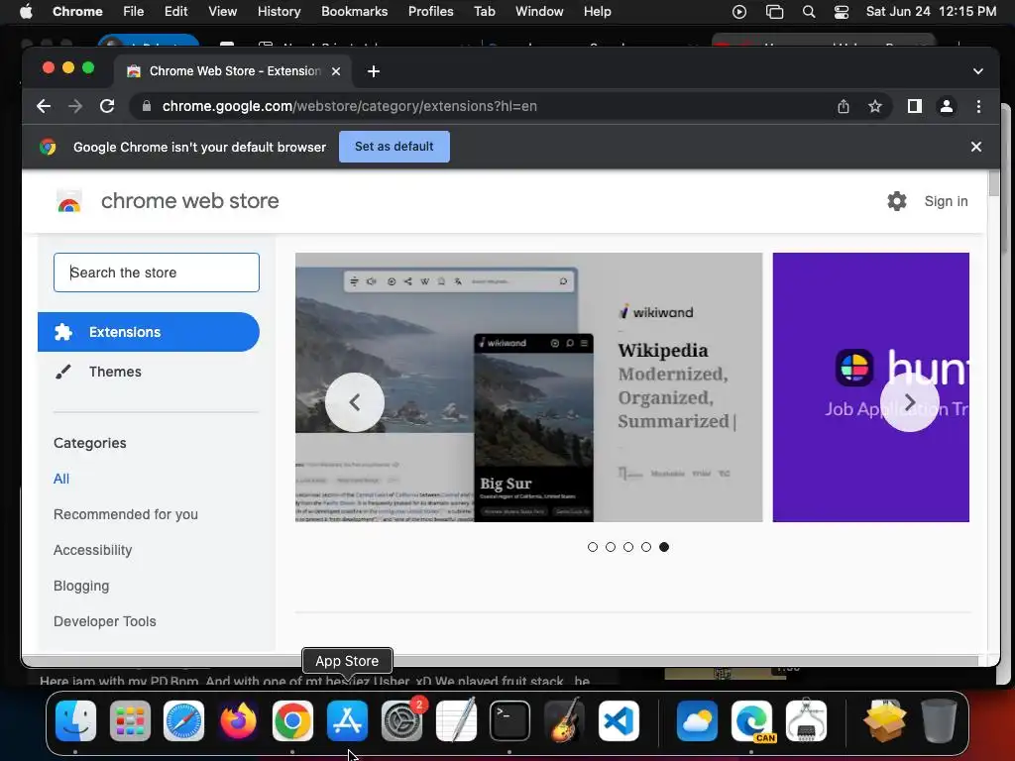Launch Firefox from the Dock

(238, 720)
